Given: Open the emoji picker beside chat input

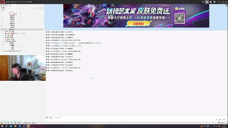Looking at the screenshot, I should (46, 118).
